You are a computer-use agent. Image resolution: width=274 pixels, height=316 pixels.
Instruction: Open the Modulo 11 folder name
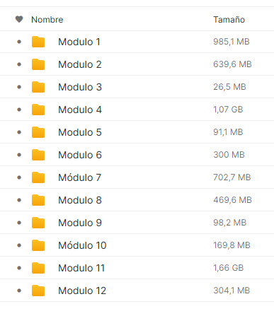81,268
